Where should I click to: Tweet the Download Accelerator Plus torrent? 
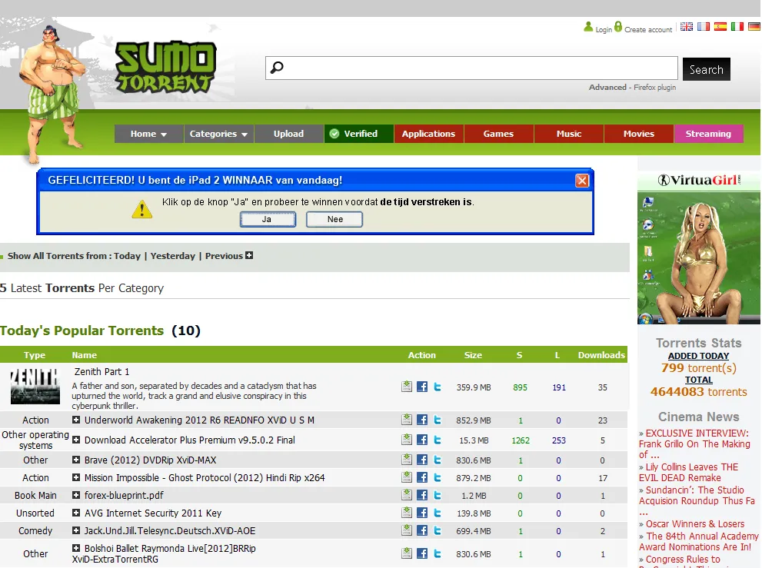coord(438,440)
